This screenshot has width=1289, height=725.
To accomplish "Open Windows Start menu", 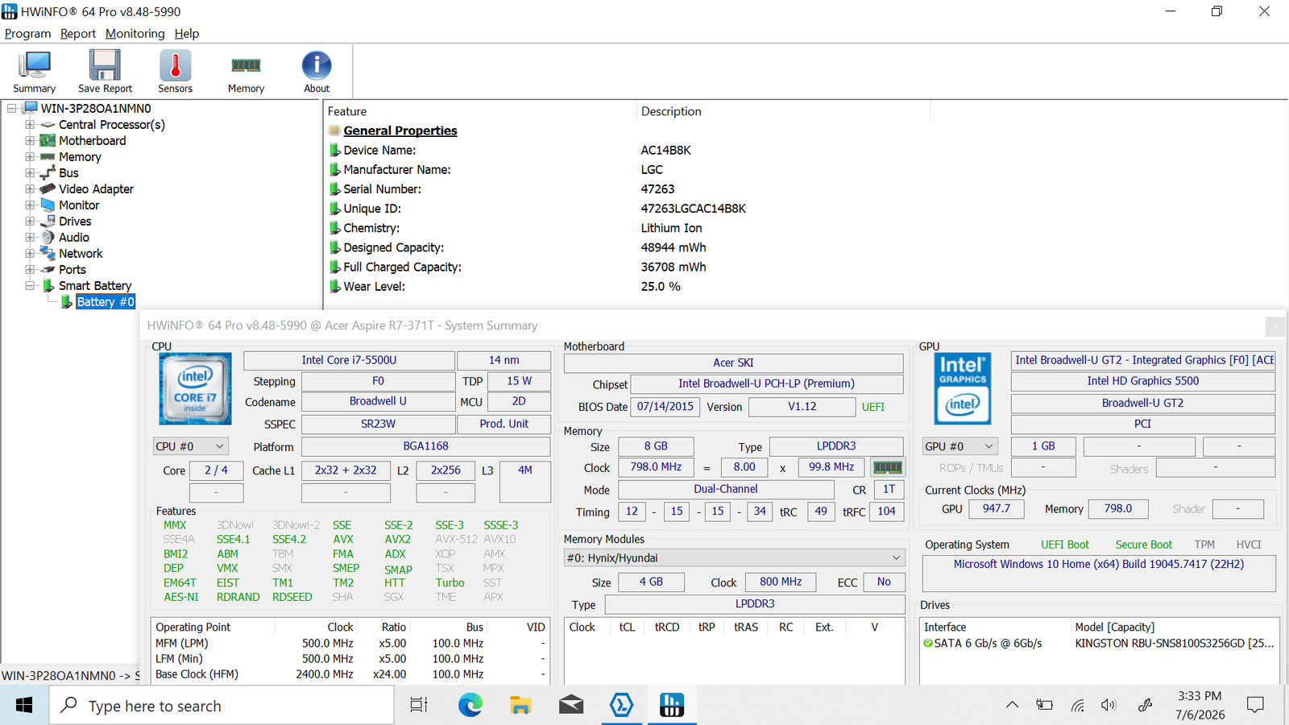I will (24, 706).
